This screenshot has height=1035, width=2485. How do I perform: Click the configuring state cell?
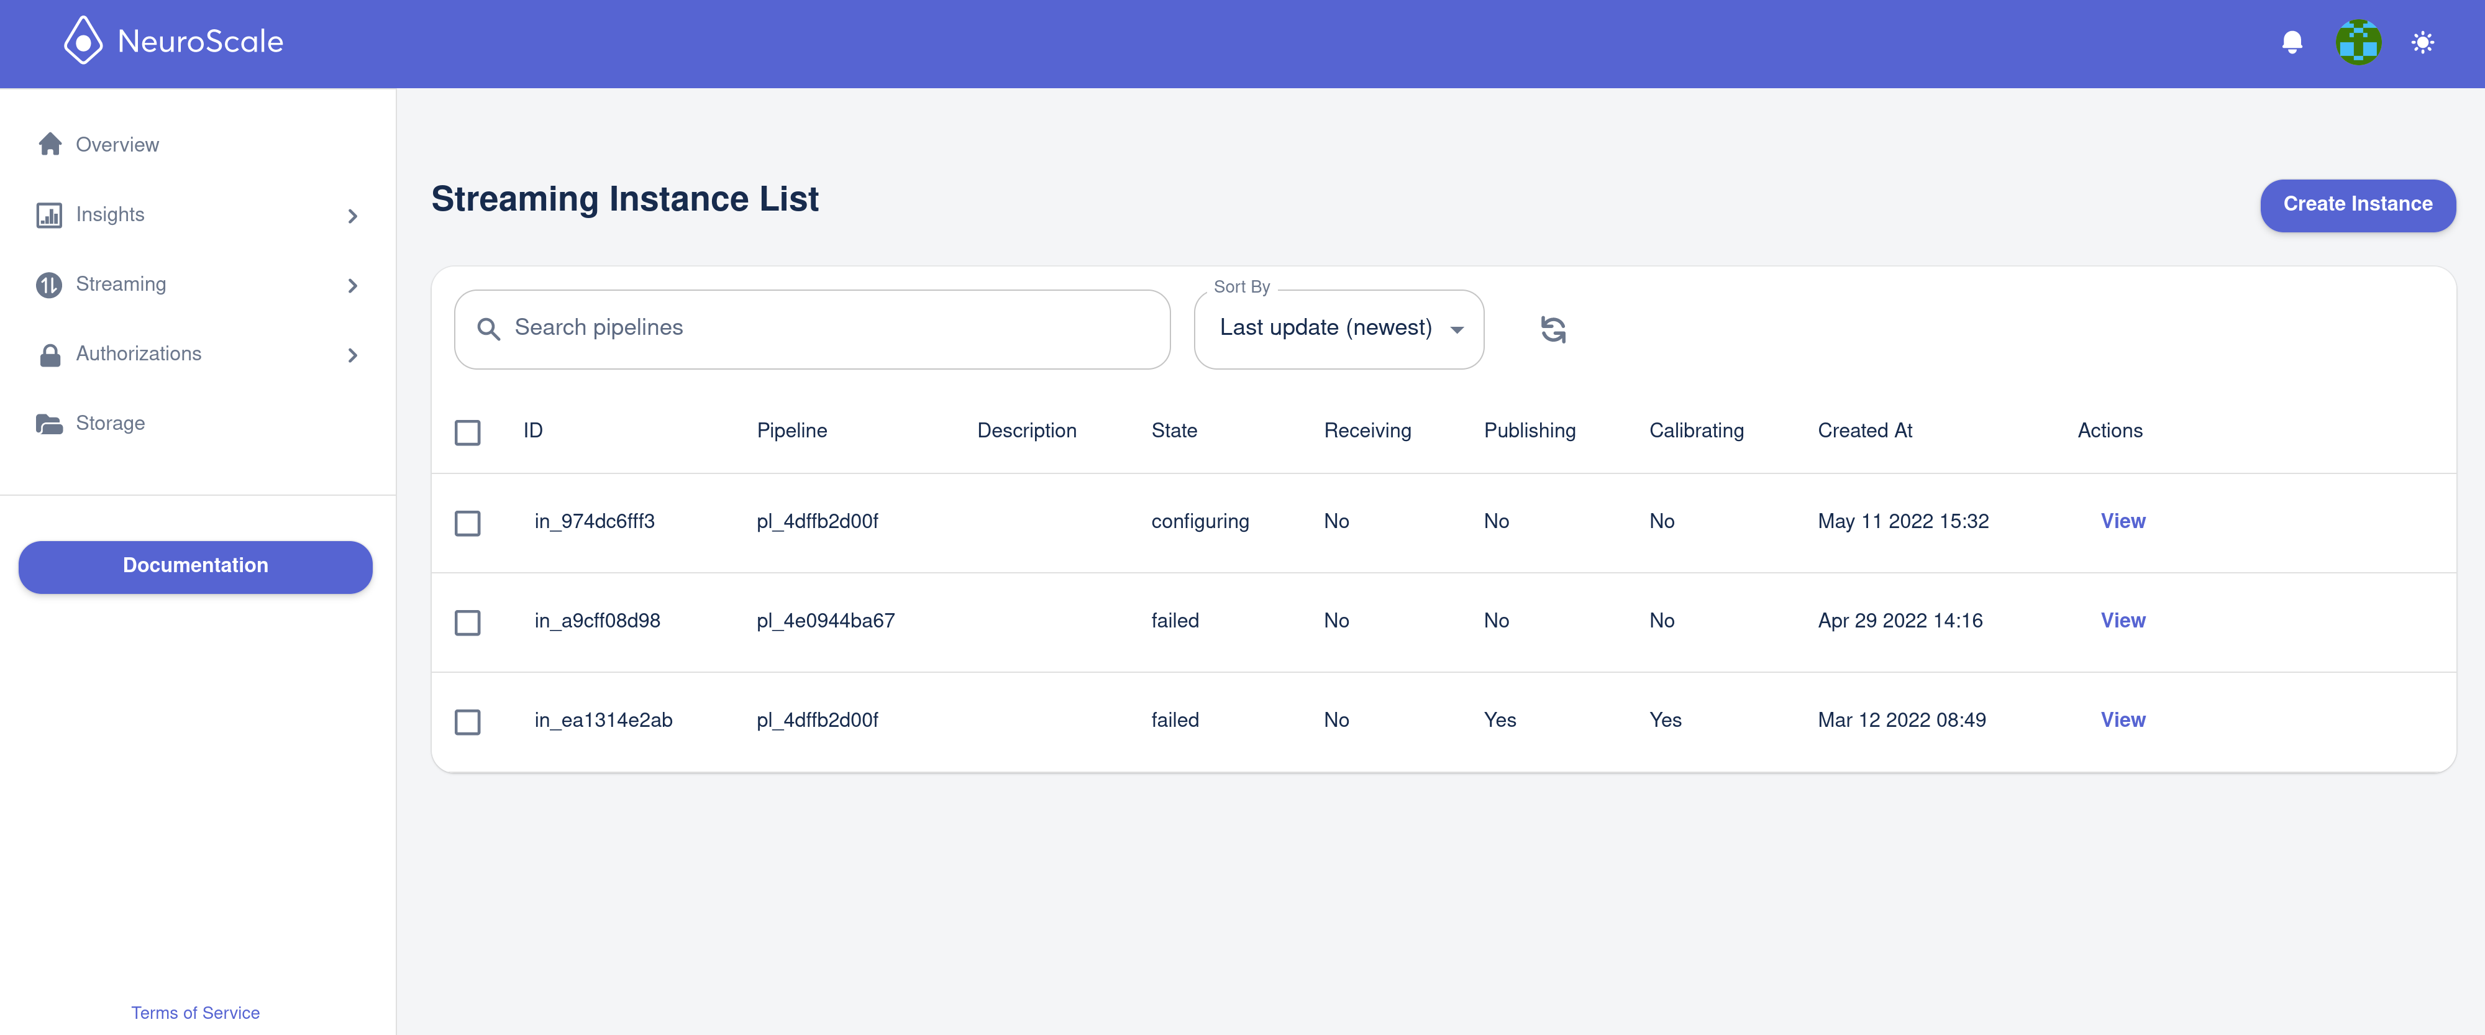1200,522
